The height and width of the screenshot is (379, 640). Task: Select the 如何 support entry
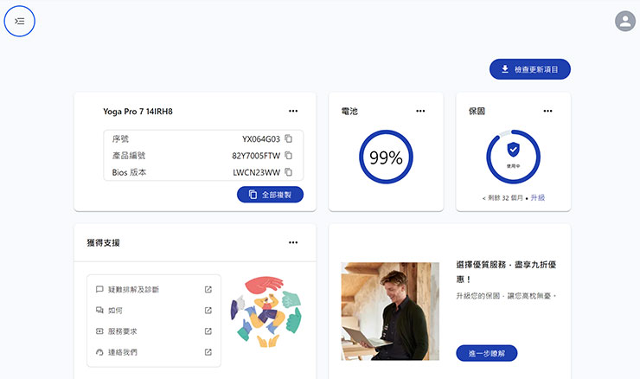pos(154,311)
